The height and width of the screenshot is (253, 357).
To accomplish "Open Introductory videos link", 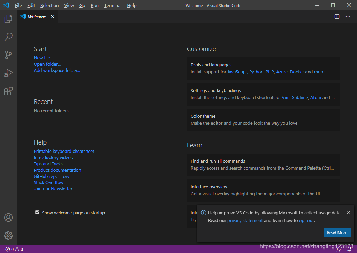I will 53,157.
